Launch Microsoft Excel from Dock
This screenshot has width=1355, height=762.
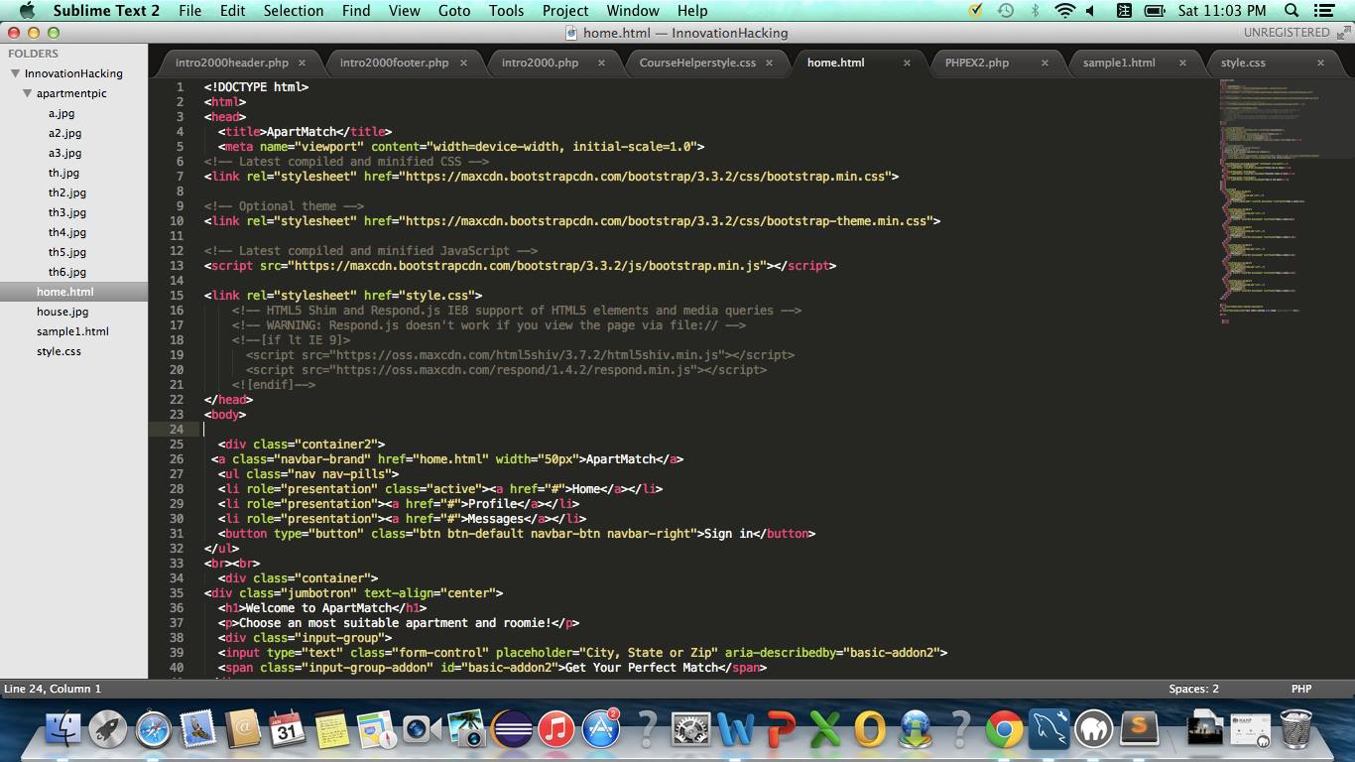point(825,730)
